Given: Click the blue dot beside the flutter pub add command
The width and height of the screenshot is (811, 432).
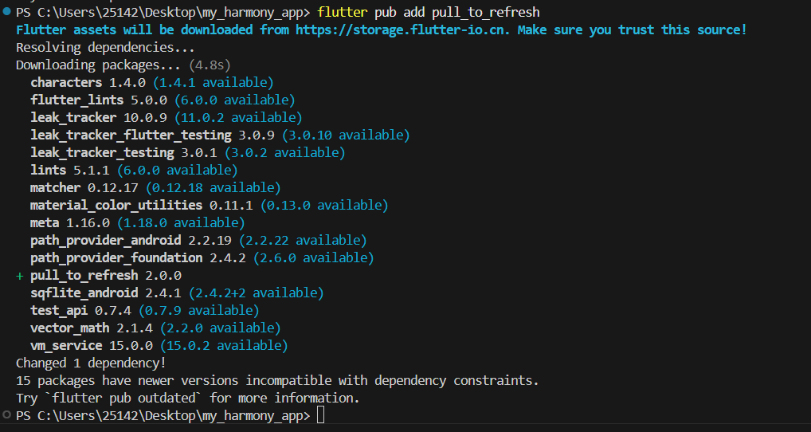Looking at the screenshot, I should click(x=6, y=11).
